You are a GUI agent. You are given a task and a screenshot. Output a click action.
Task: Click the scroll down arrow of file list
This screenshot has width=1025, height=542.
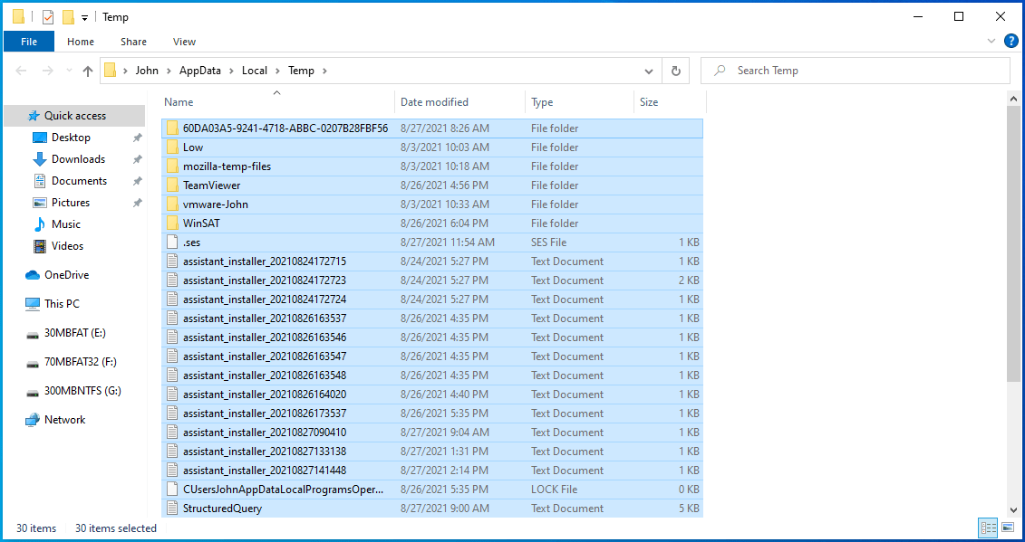click(x=1013, y=510)
